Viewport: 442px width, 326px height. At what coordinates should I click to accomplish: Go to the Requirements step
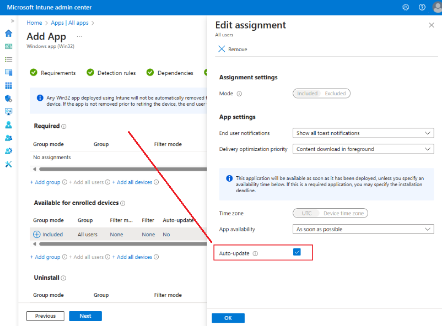pyautogui.click(x=53, y=73)
